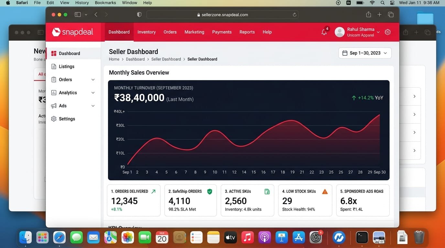Open the Share menu in front Safari window
The height and width of the screenshot is (248, 445).
(368, 14)
